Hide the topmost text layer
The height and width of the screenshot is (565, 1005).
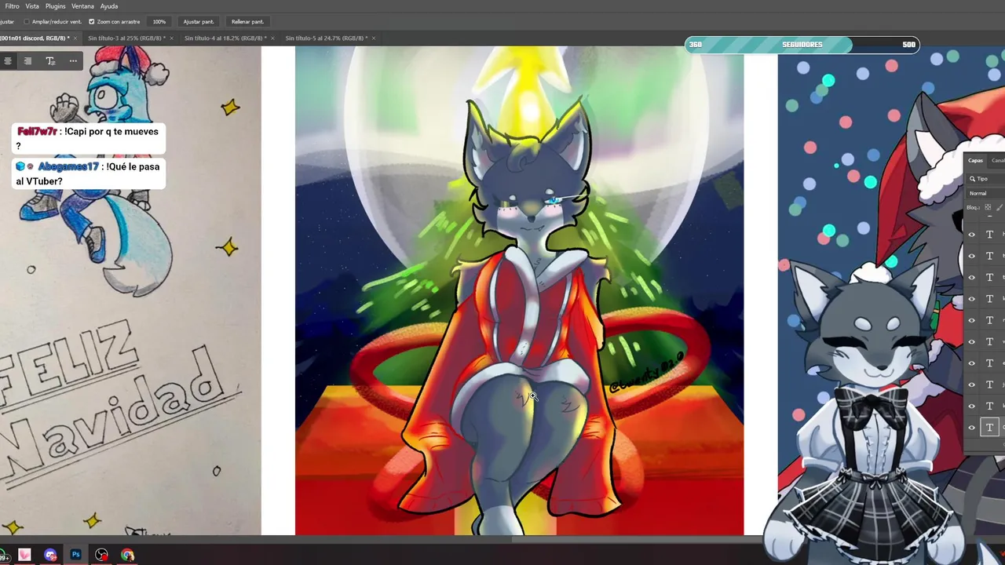click(x=972, y=235)
